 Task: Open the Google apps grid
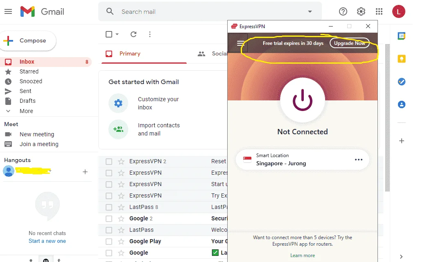[379, 11]
